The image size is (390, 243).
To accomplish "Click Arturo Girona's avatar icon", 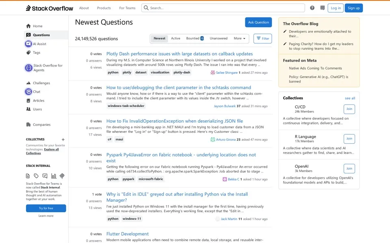I will (212, 140).
